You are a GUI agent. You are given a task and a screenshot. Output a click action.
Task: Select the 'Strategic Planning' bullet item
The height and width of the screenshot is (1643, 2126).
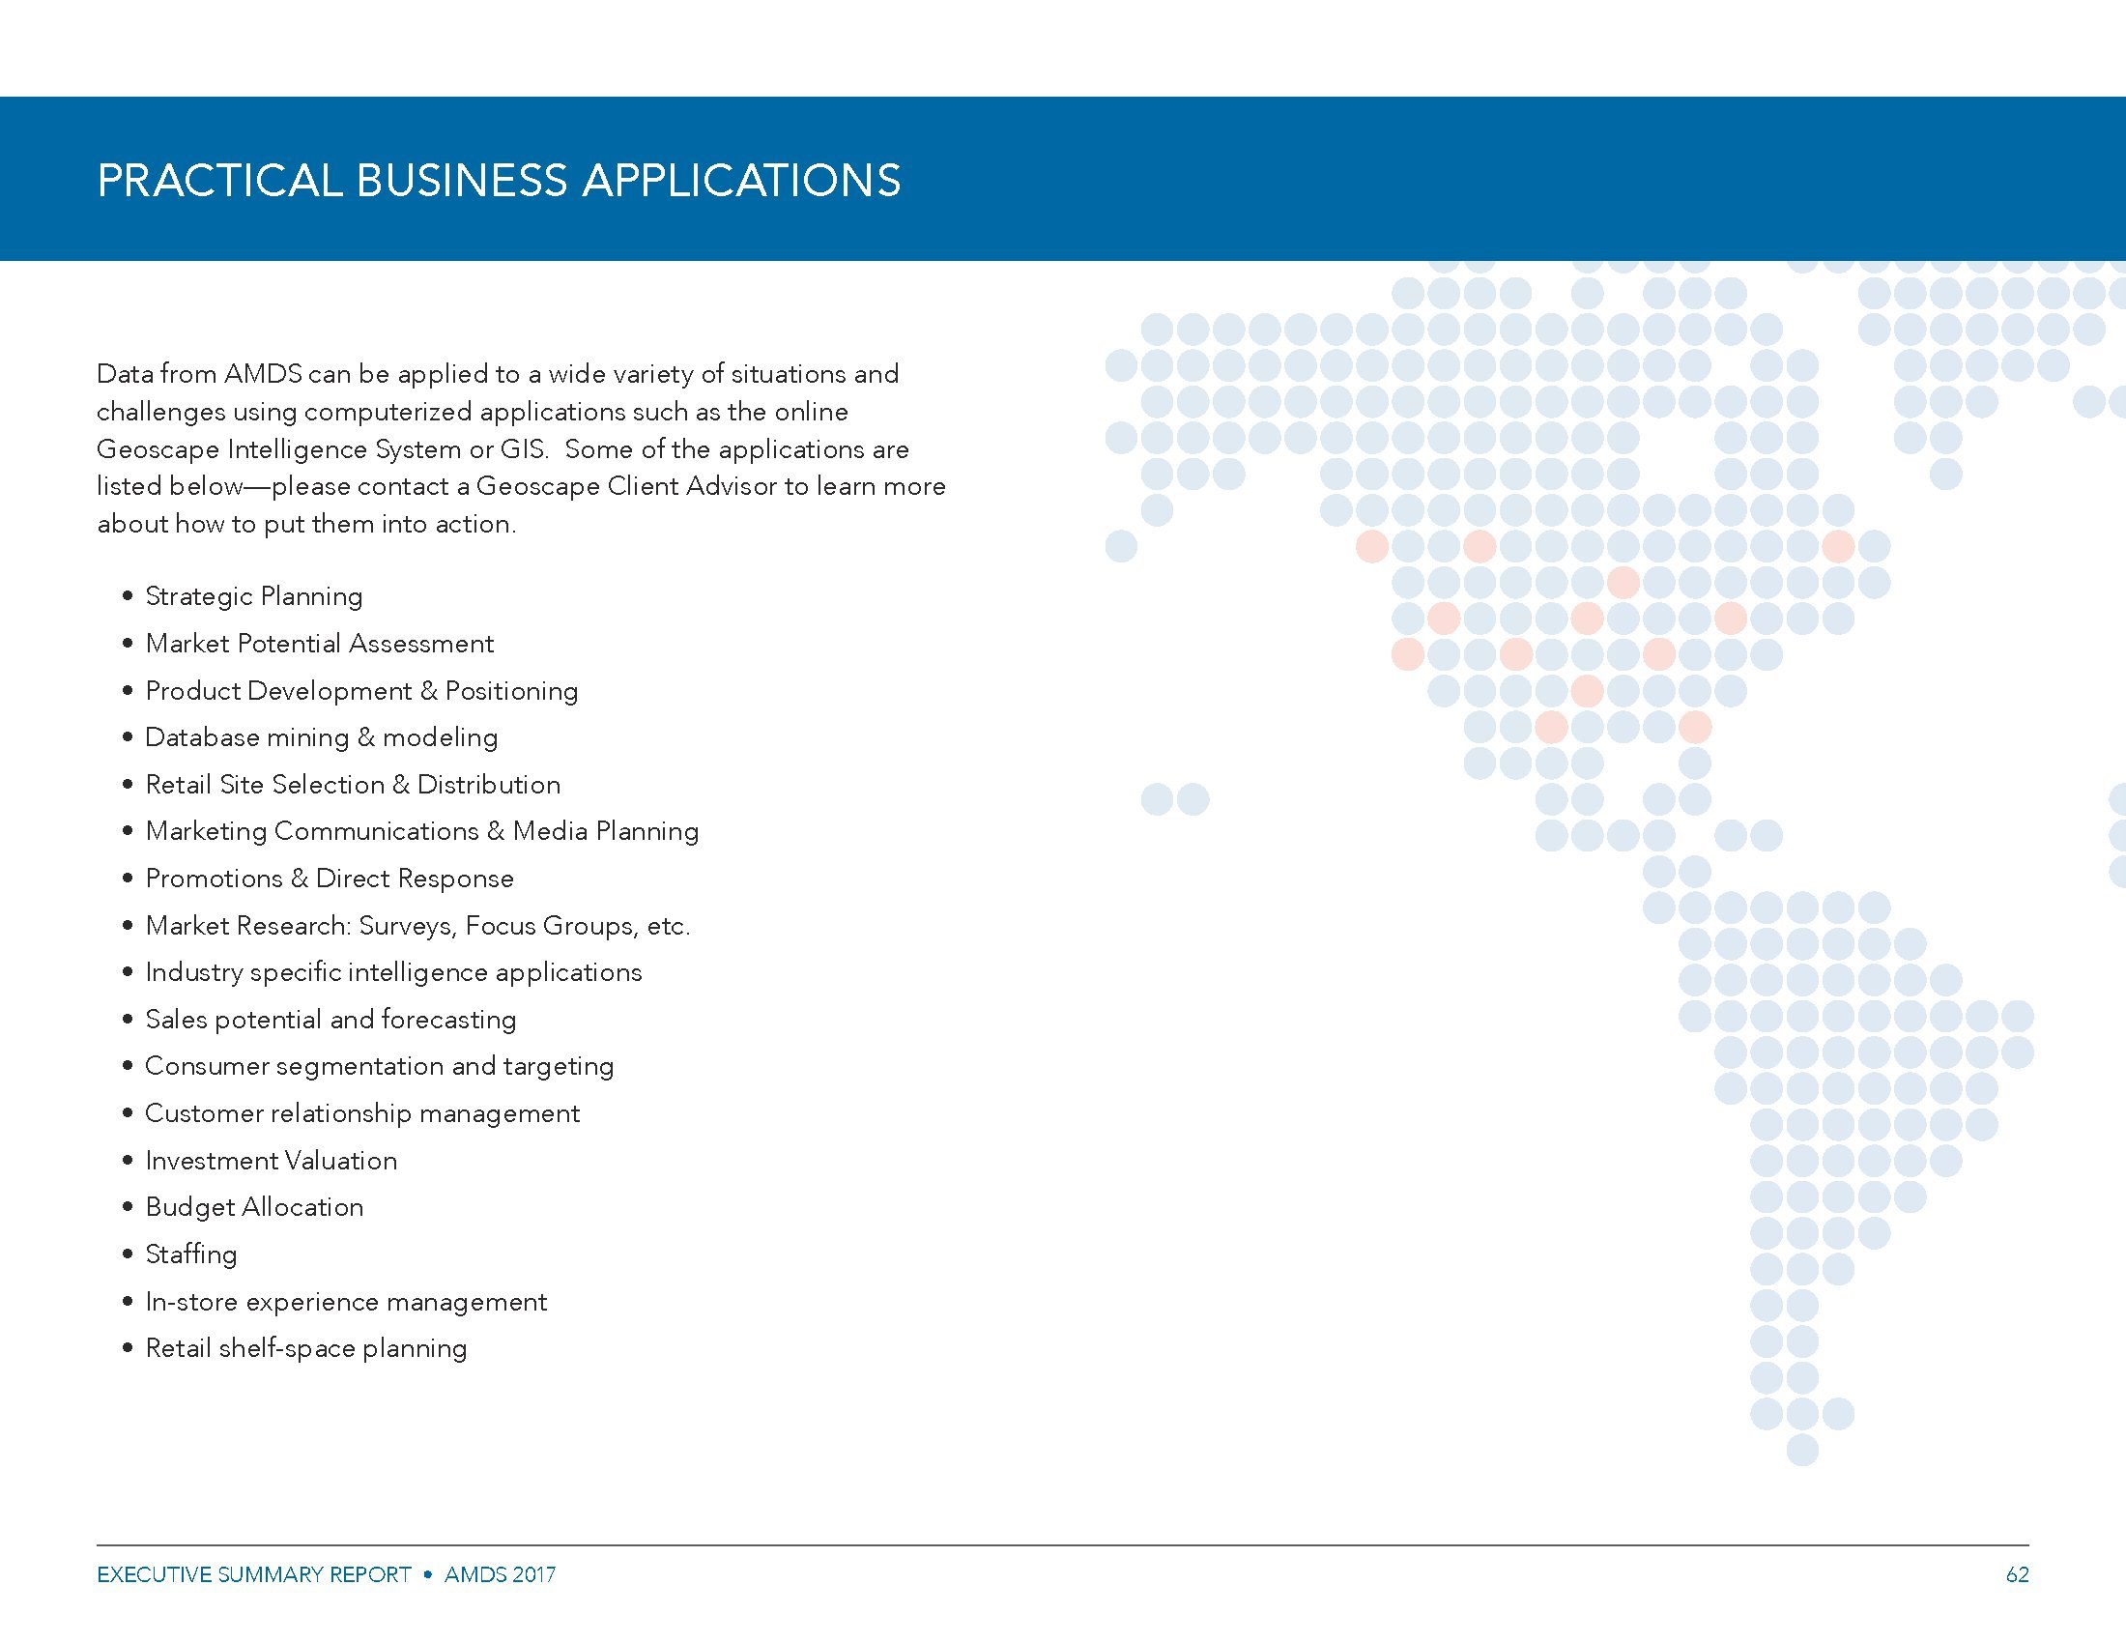pyautogui.click(x=253, y=596)
